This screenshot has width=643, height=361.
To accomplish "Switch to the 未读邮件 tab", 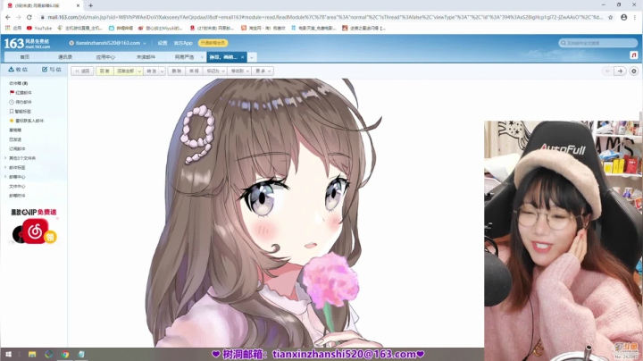I will (x=146, y=57).
